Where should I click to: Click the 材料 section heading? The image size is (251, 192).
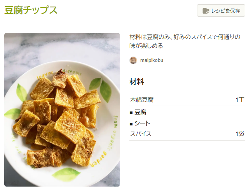click(137, 82)
